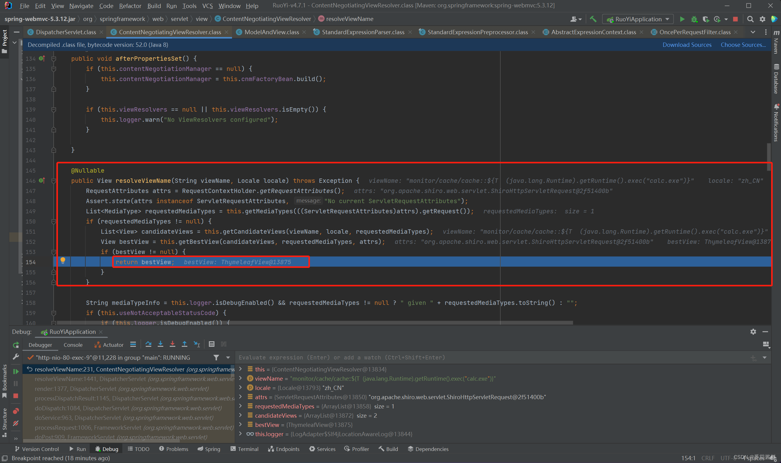Open debugger wrench settings icon
The width and height of the screenshot is (781, 463).
pos(16,357)
